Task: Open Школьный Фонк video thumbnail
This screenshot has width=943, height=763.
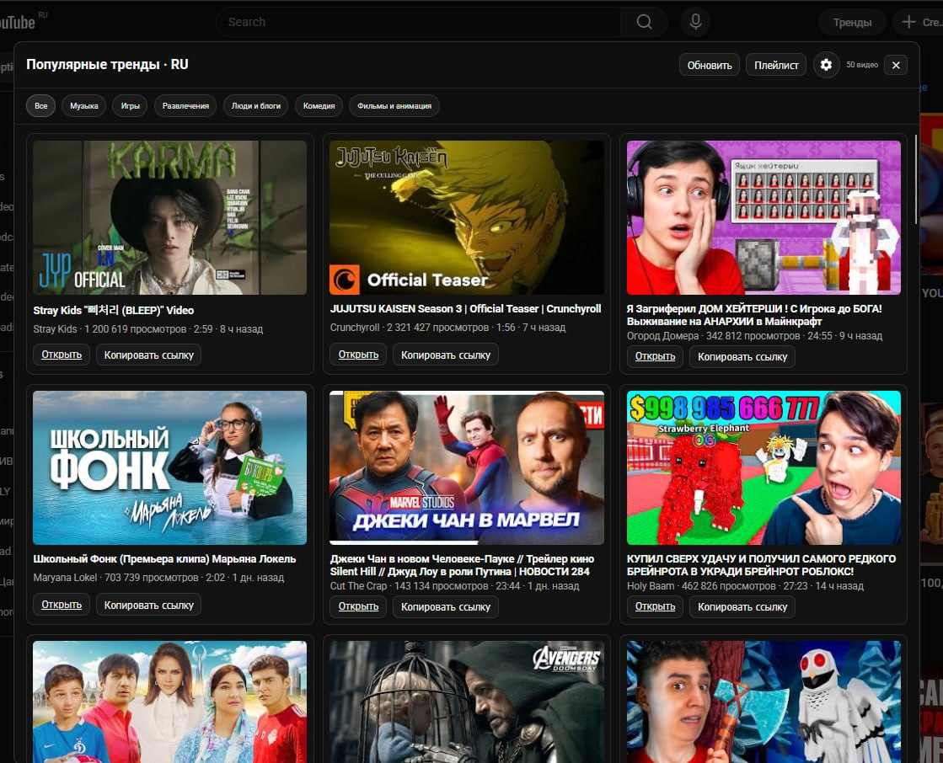Action: coord(169,467)
